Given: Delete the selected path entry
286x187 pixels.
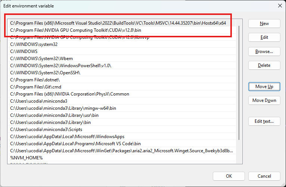Looking at the screenshot, I should [264, 65].
